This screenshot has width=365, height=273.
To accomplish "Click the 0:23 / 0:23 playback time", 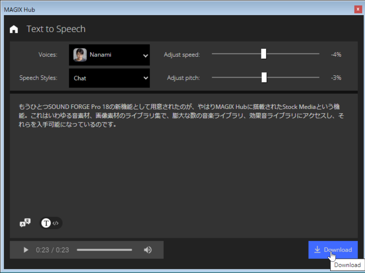I will [52, 250].
